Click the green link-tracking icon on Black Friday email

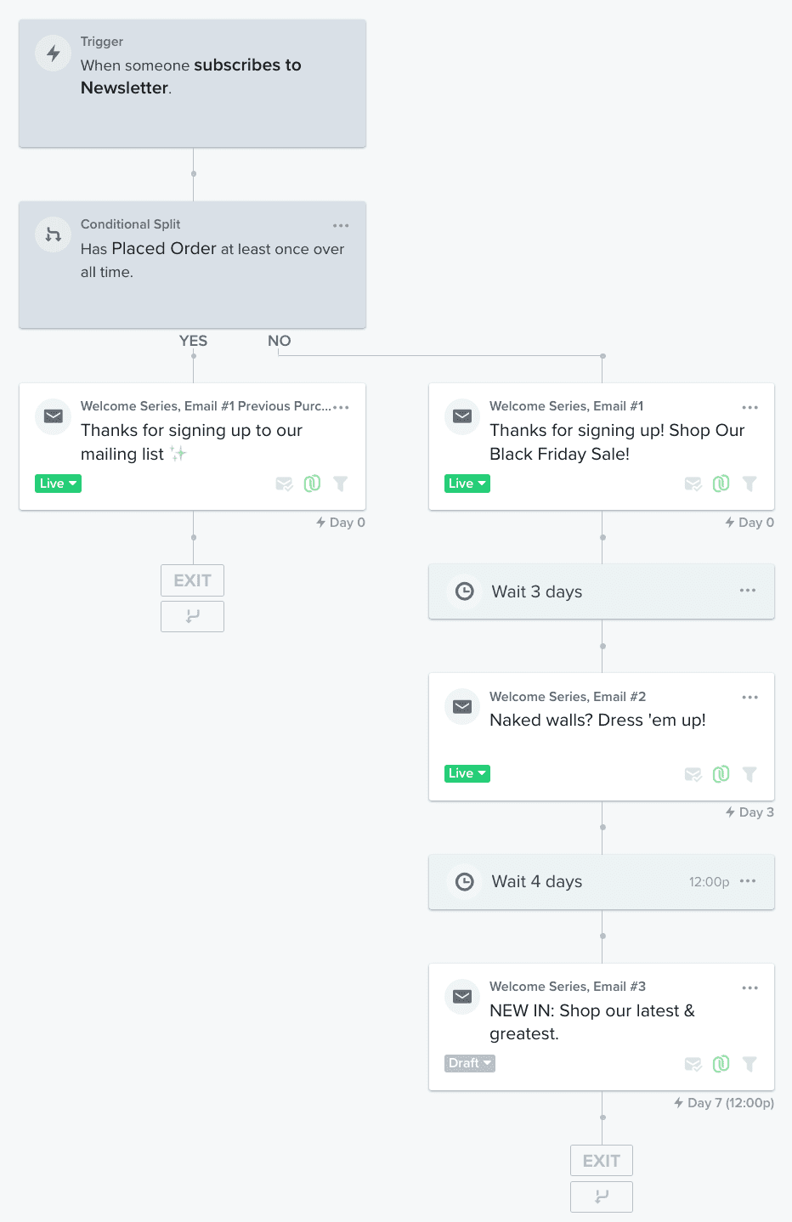(x=721, y=484)
